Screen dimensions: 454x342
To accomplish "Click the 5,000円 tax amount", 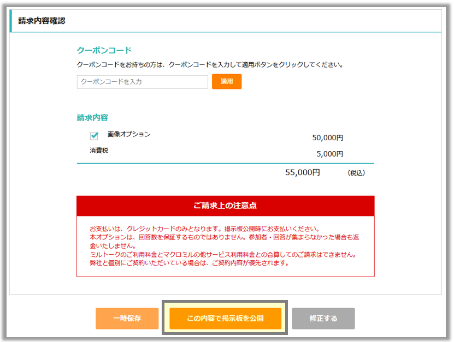I will 329,154.
